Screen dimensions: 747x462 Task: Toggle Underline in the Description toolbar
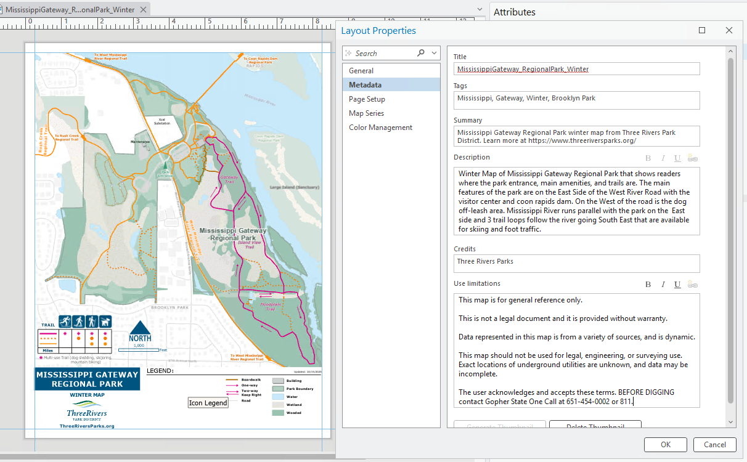(677, 158)
